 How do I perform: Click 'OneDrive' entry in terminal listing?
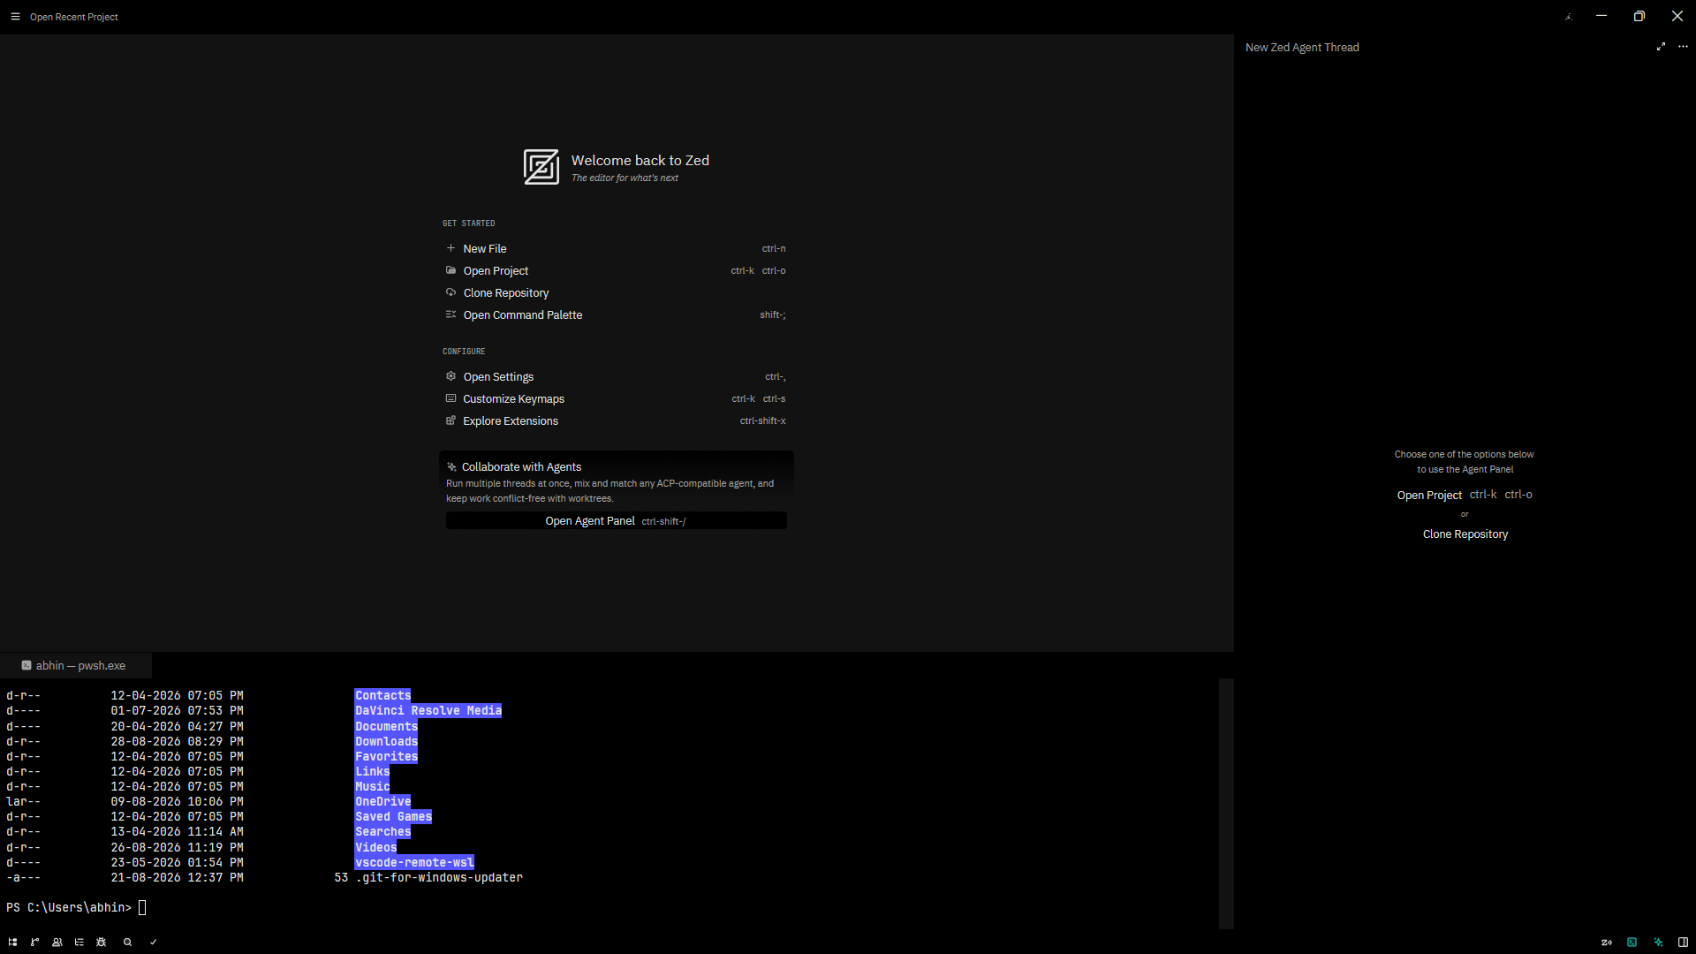pos(383,802)
